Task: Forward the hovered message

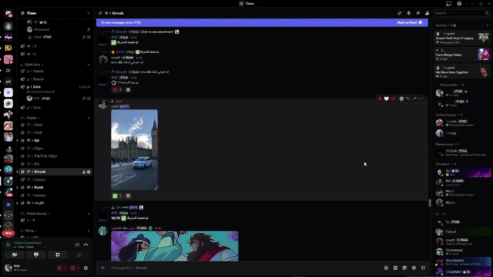Action: [414, 99]
